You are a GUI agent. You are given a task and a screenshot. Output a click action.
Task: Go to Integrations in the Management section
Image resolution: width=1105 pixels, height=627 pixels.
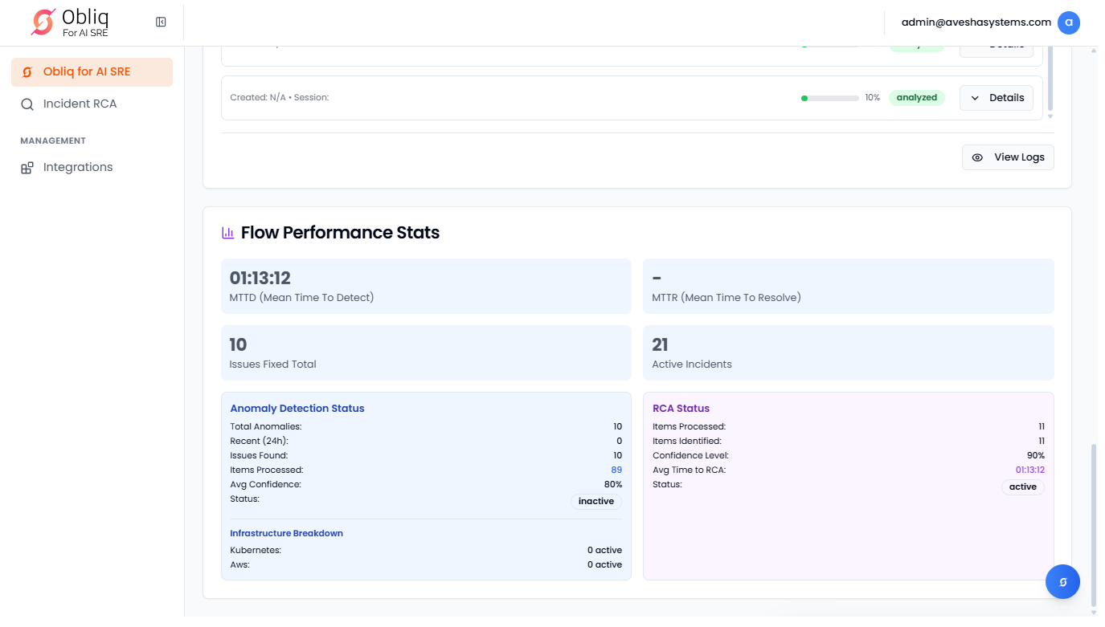(78, 168)
